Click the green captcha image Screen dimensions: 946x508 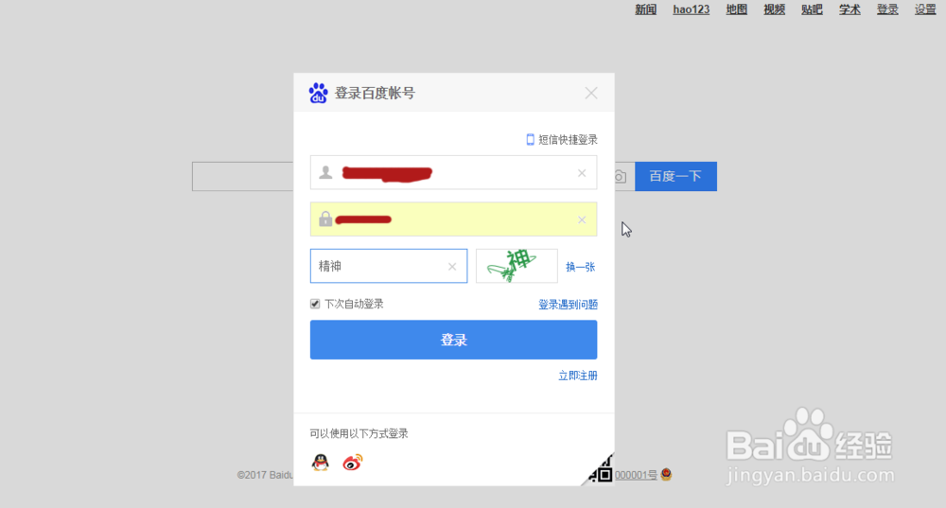(x=517, y=266)
